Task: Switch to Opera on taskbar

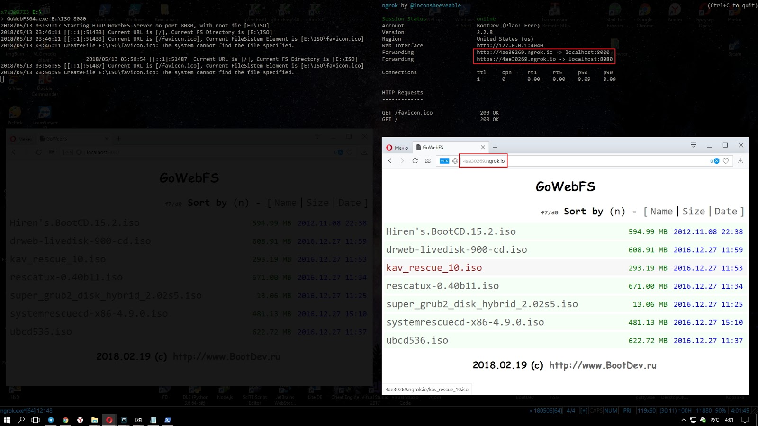Action: [x=109, y=420]
